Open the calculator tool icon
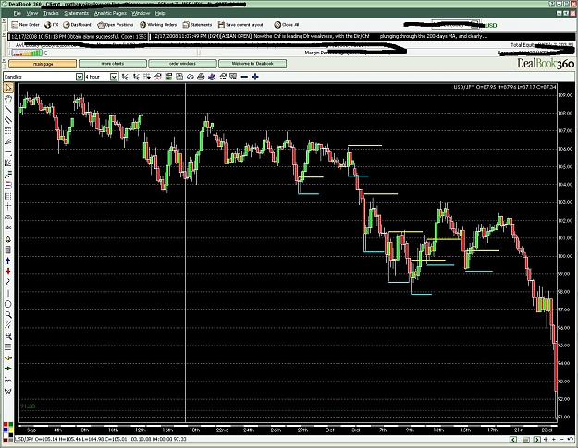The image size is (578, 448). coord(8,250)
